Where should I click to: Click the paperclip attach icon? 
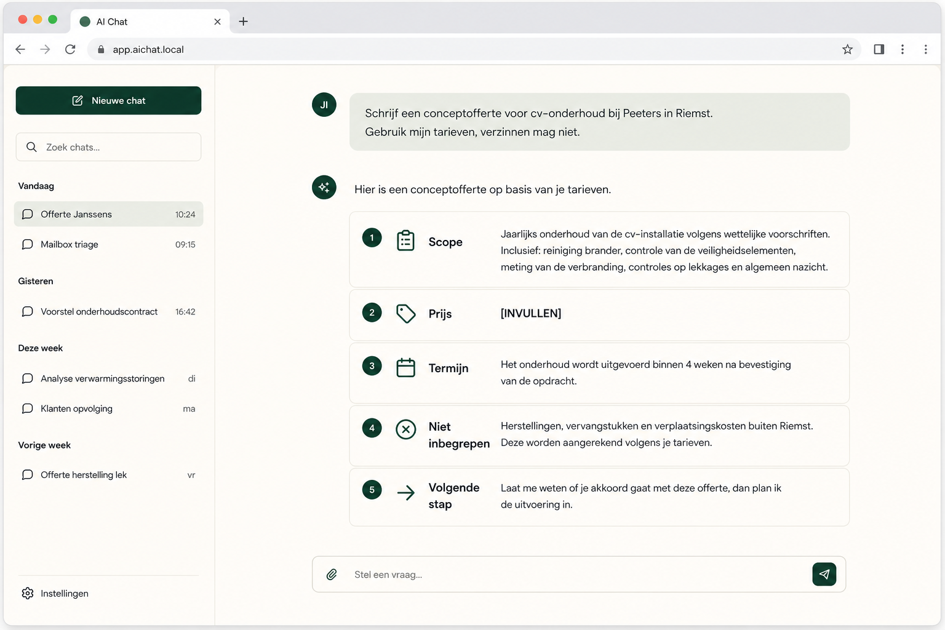pyautogui.click(x=332, y=575)
